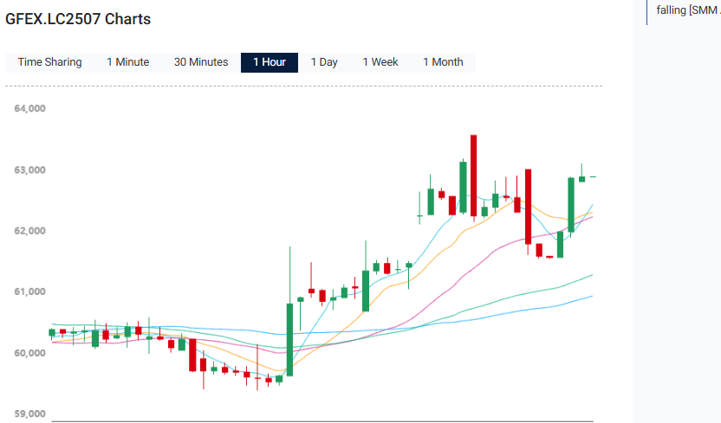Click the 62,000 price axis label

(29, 231)
